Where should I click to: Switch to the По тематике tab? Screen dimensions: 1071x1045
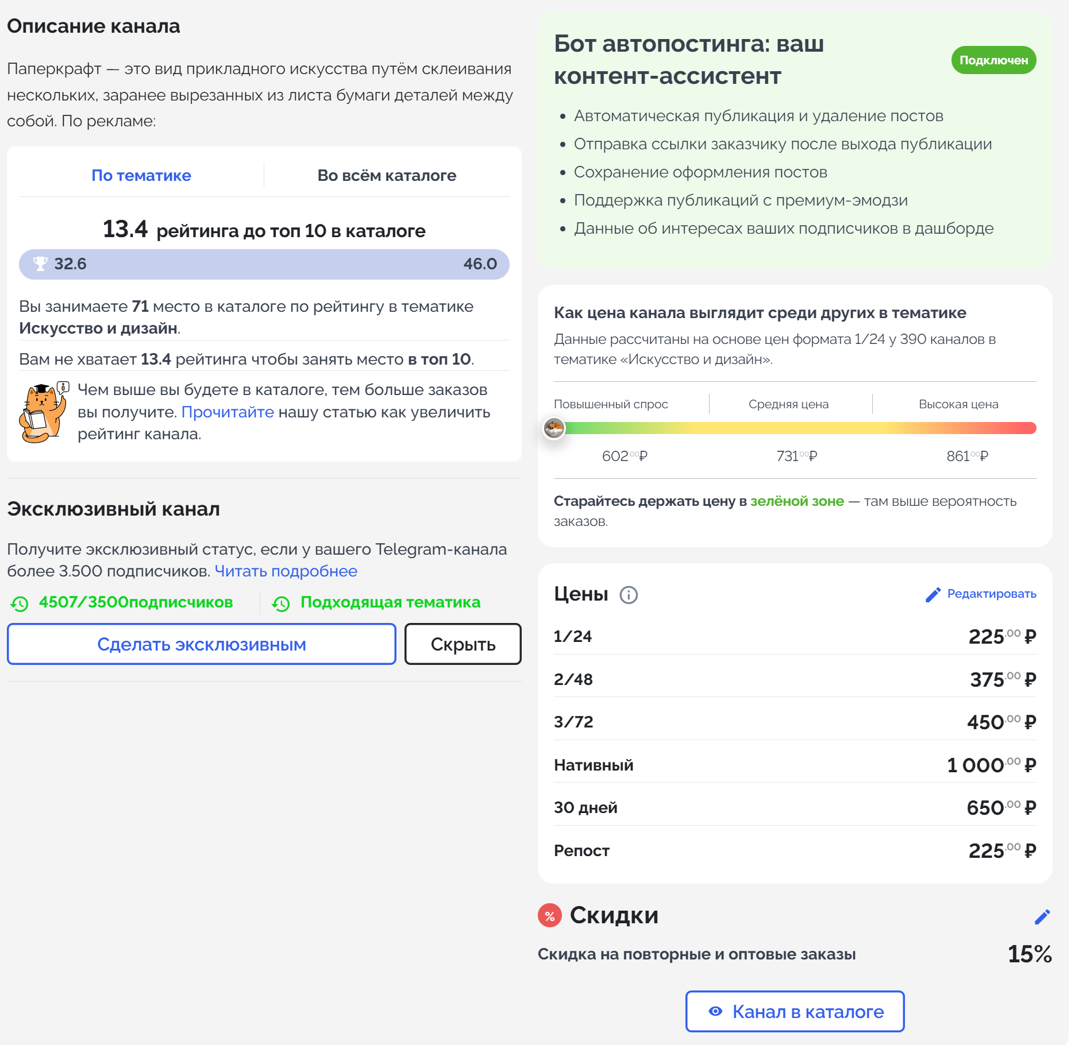tap(141, 176)
